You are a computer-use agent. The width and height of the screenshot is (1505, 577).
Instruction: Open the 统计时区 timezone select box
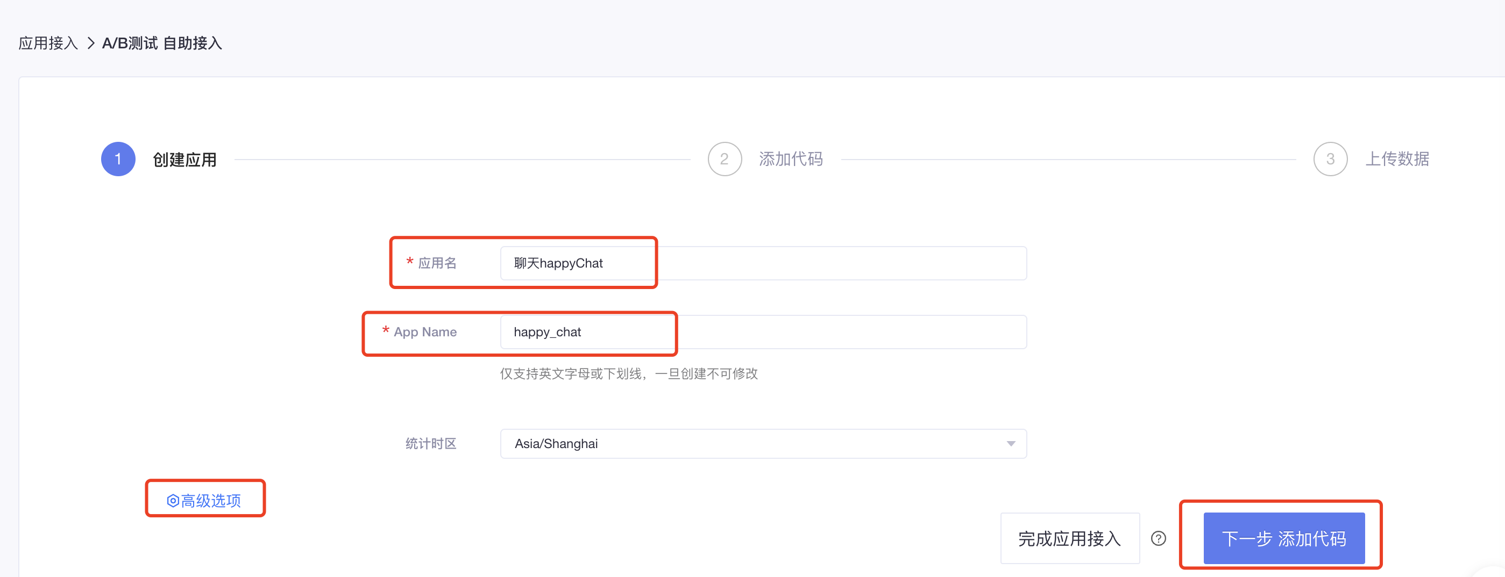pyautogui.click(x=763, y=444)
